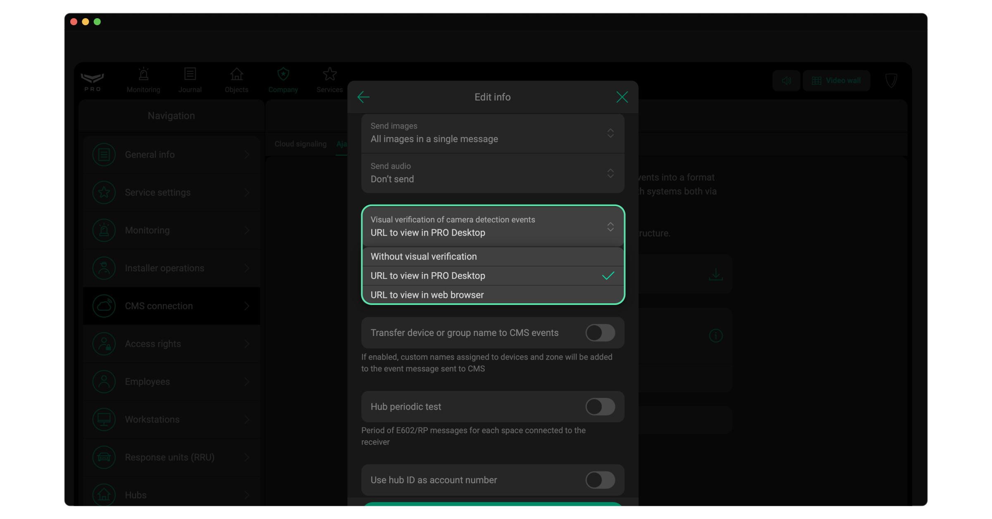Viewport: 992px width, 519px height.
Task: Expand the Send audio dropdown
Action: click(x=492, y=173)
